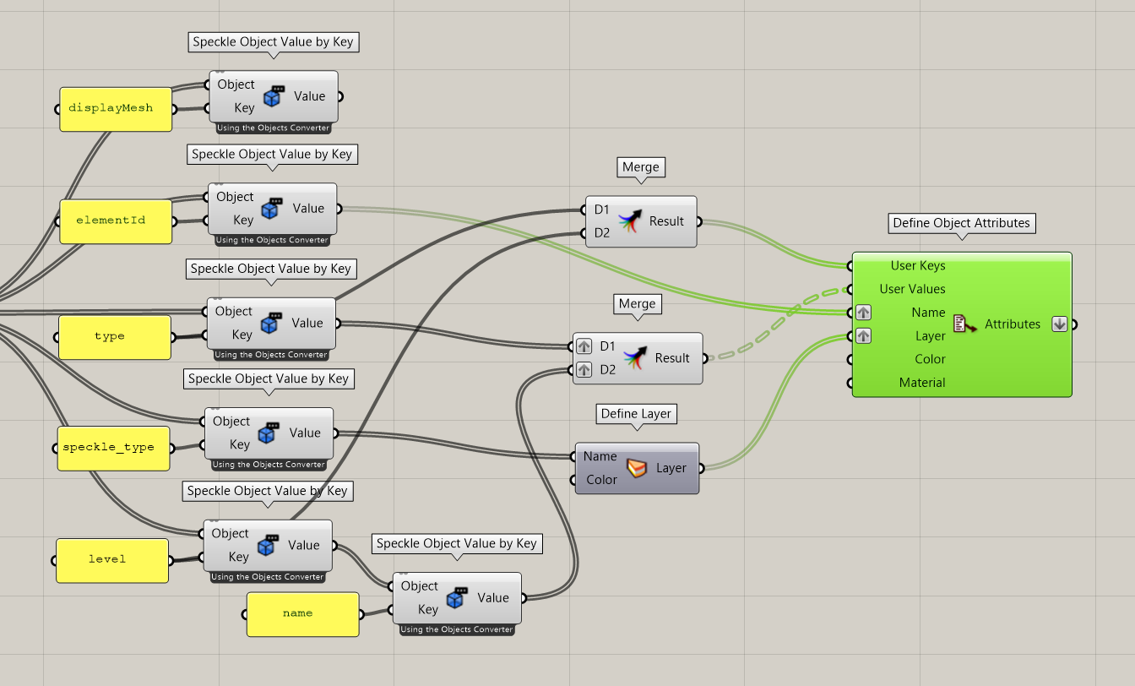Click the colorful arrow icon on the upper Merge component
The height and width of the screenshot is (686, 1135).
click(629, 221)
